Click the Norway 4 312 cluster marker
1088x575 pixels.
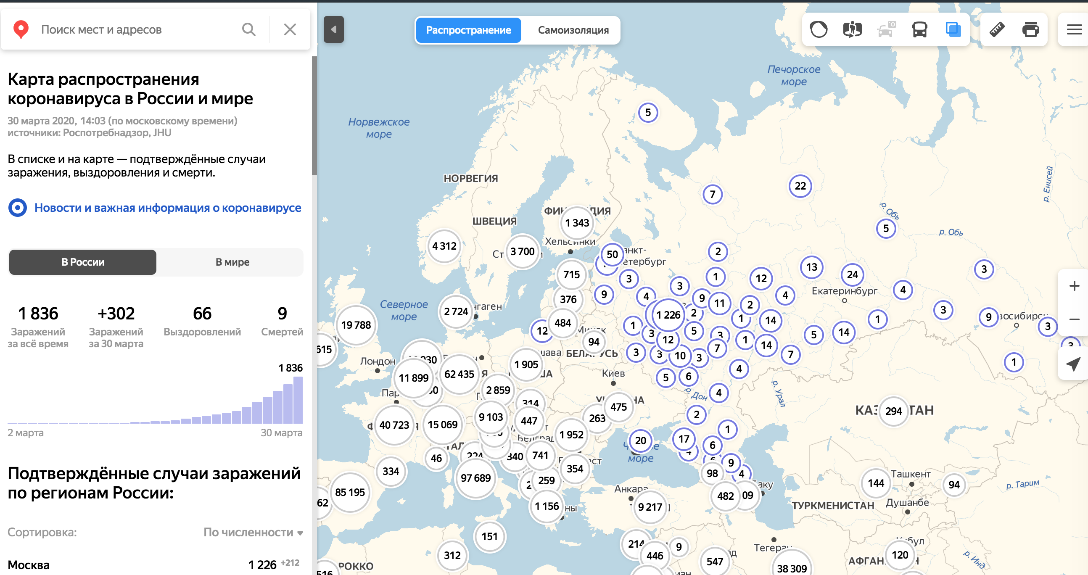point(444,246)
